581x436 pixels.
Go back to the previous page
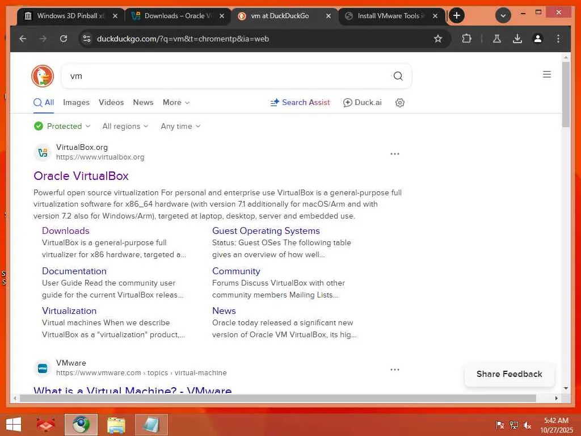point(23,39)
